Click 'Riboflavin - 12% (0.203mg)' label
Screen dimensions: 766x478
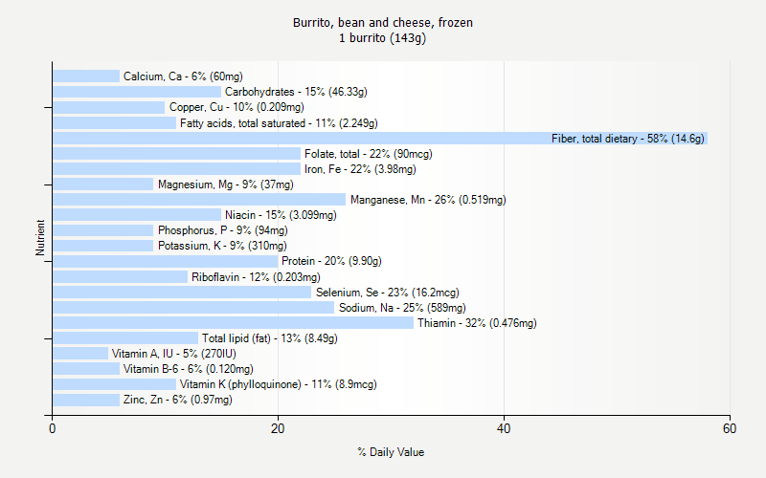pos(256,277)
